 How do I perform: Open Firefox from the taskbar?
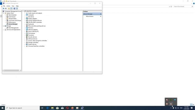(72, 108)
